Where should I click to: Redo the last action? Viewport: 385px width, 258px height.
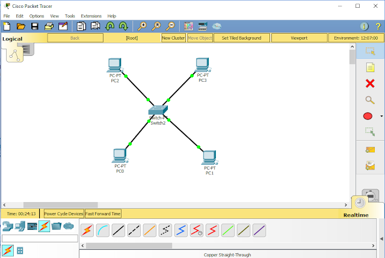click(123, 26)
